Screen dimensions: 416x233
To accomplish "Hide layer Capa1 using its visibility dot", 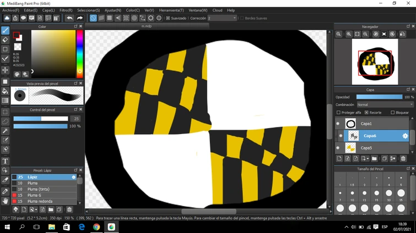I will click(338, 124).
